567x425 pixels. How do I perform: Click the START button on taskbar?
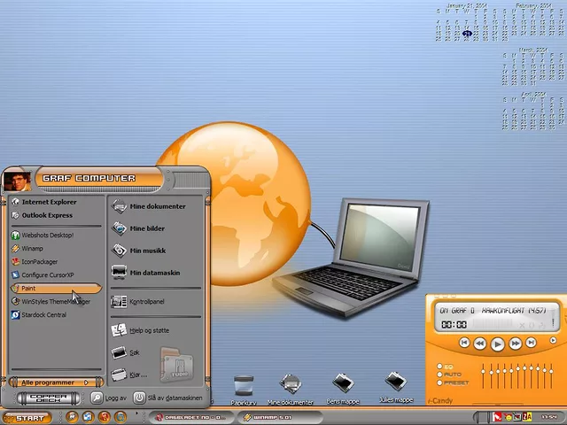[x=27, y=418]
